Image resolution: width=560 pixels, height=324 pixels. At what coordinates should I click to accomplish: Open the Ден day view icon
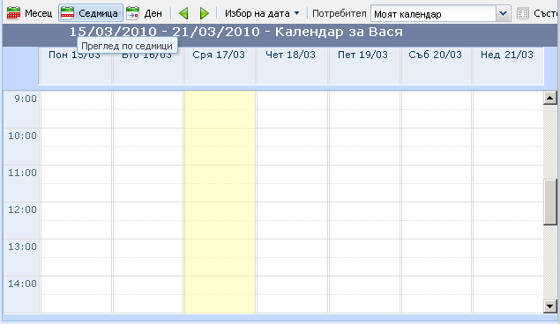pyautogui.click(x=133, y=13)
